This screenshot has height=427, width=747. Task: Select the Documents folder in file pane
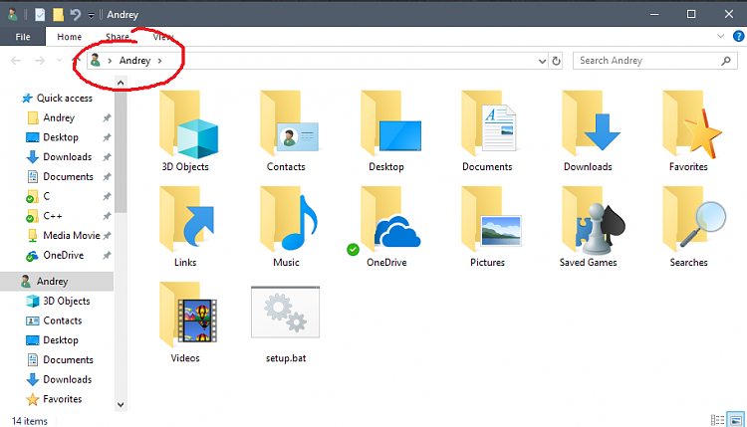[489, 124]
